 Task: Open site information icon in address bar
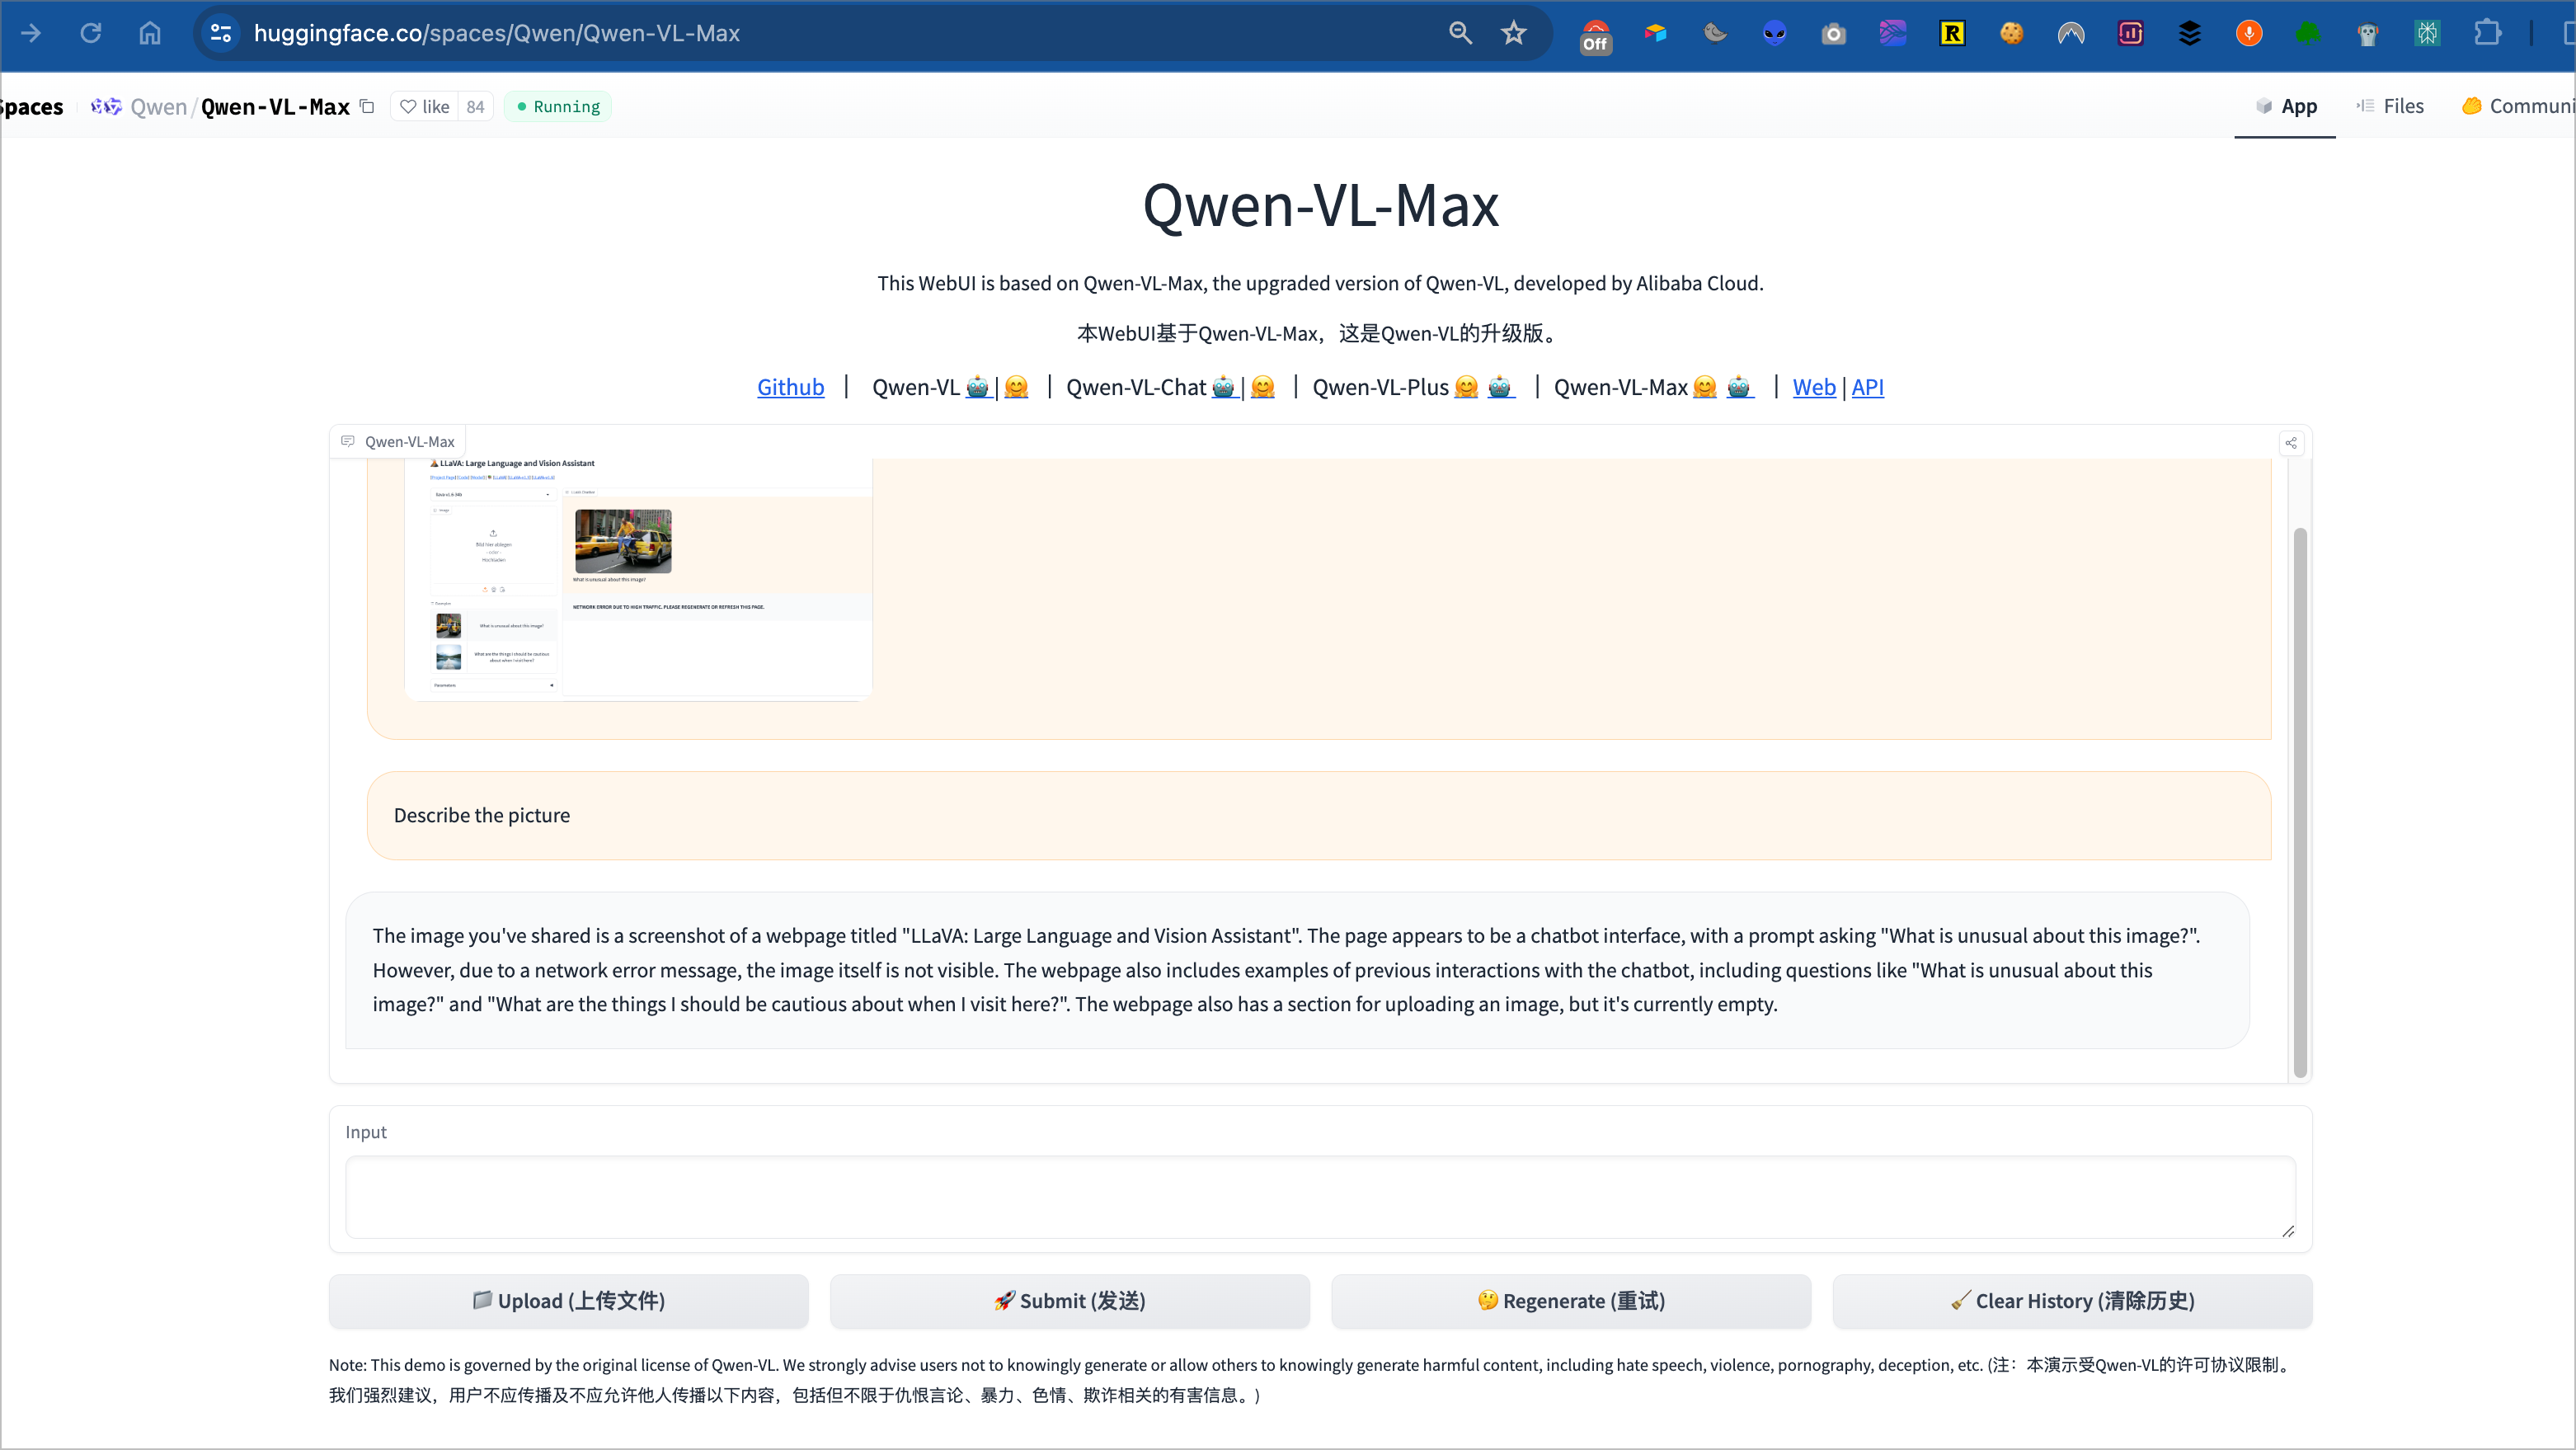(221, 33)
